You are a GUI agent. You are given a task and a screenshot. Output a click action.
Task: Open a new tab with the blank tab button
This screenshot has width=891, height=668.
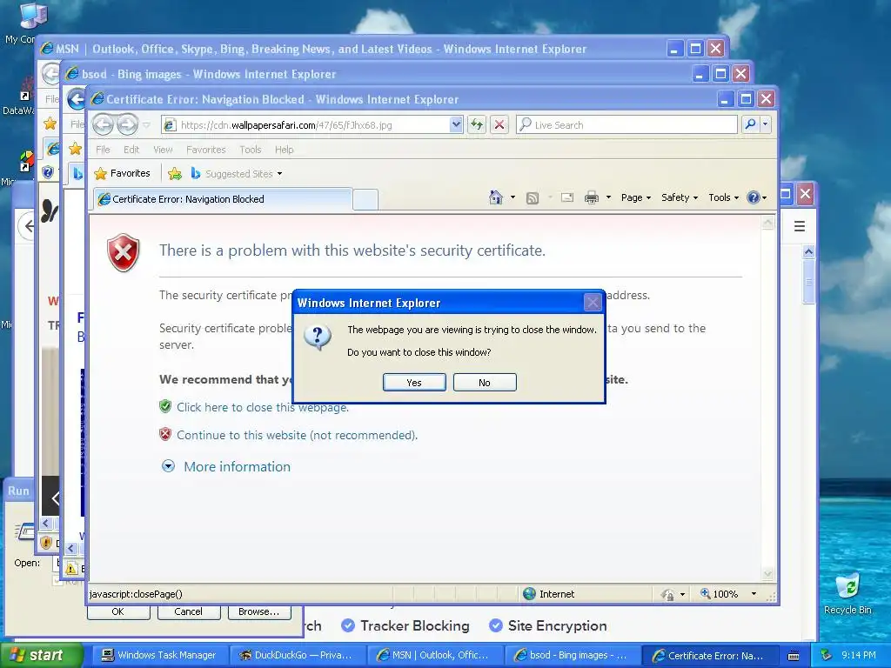365,199
